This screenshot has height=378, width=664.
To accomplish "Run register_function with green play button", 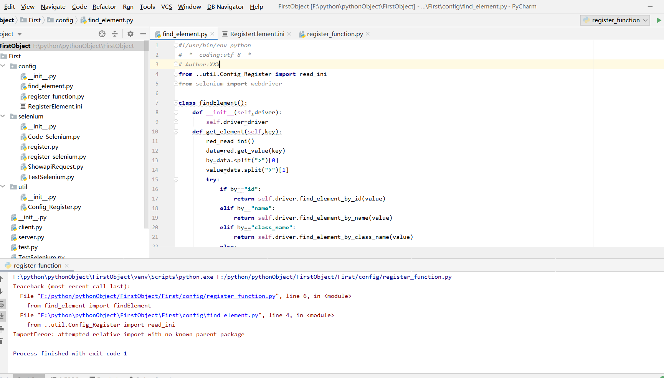I will tap(659, 20).
